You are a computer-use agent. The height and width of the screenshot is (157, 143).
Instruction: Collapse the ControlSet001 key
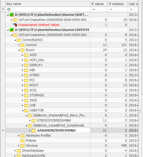[x=15, y=40]
